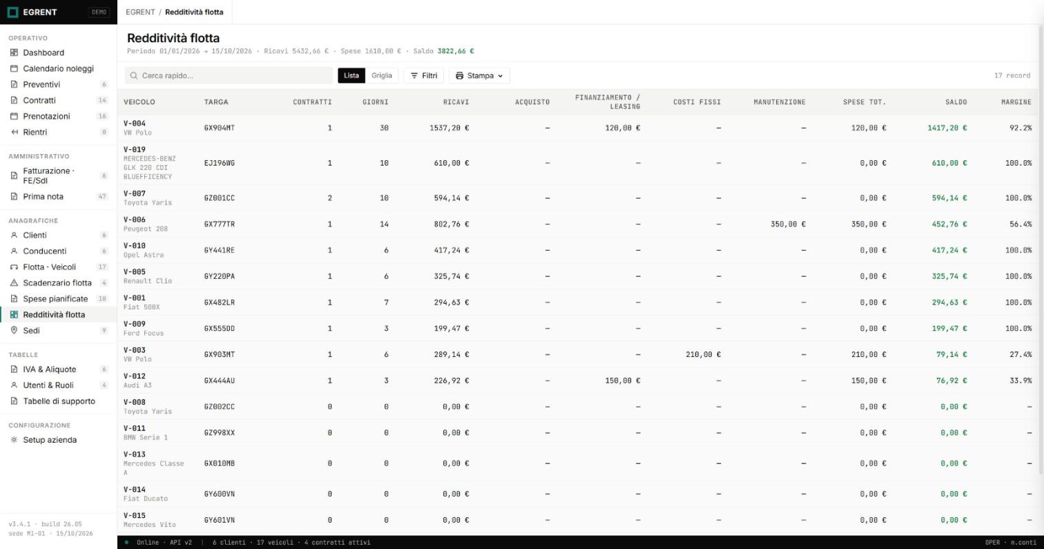
Task: Sort by the Veicolo column header
Action: pyautogui.click(x=139, y=102)
